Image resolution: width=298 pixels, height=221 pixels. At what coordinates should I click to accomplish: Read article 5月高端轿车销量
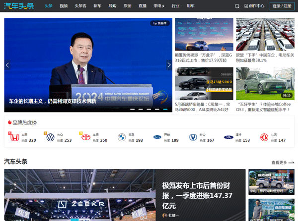tap(203, 107)
